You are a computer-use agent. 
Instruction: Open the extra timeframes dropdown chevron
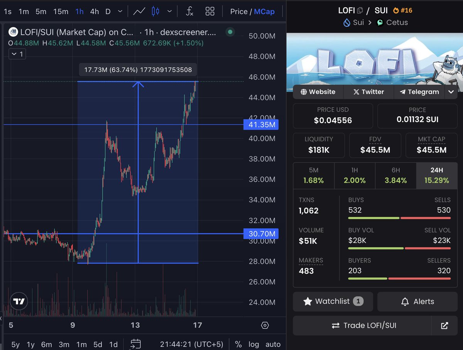pyautogui.click(x=120, y=12)
